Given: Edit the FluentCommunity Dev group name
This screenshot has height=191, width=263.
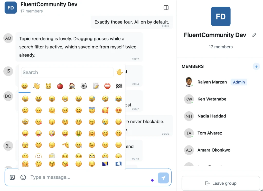Looking at the screenshot, I should click(x=254, y=35).
